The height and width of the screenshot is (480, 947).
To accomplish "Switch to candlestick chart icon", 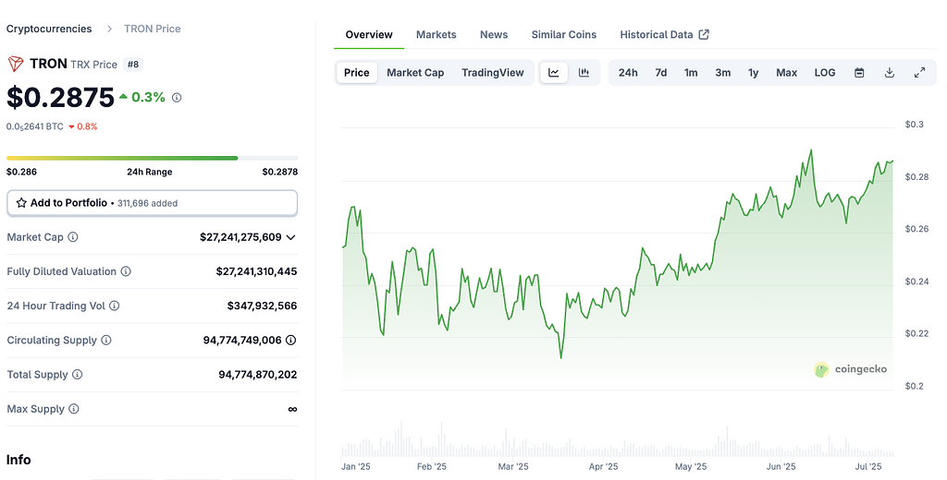I will click(x=584, y=73).
